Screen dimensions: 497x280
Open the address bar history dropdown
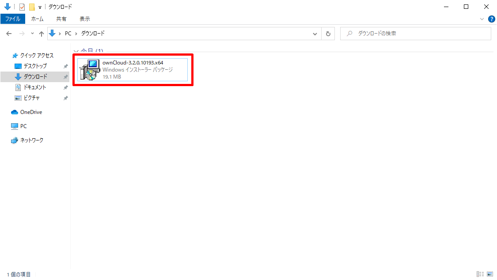pos(315,34)
